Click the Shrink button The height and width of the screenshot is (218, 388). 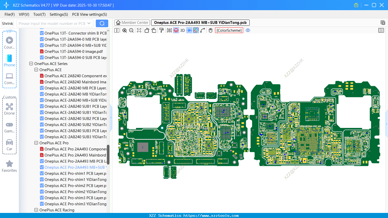point(8,23)
